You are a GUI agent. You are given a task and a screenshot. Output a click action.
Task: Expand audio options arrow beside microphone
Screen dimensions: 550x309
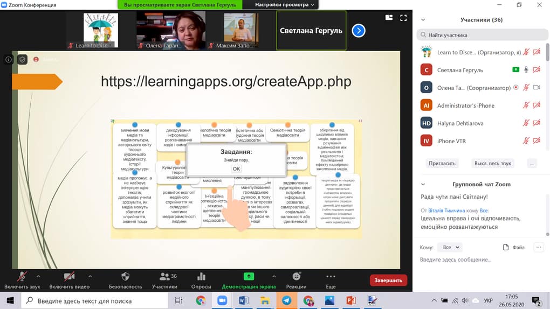[x=38, y=276]
